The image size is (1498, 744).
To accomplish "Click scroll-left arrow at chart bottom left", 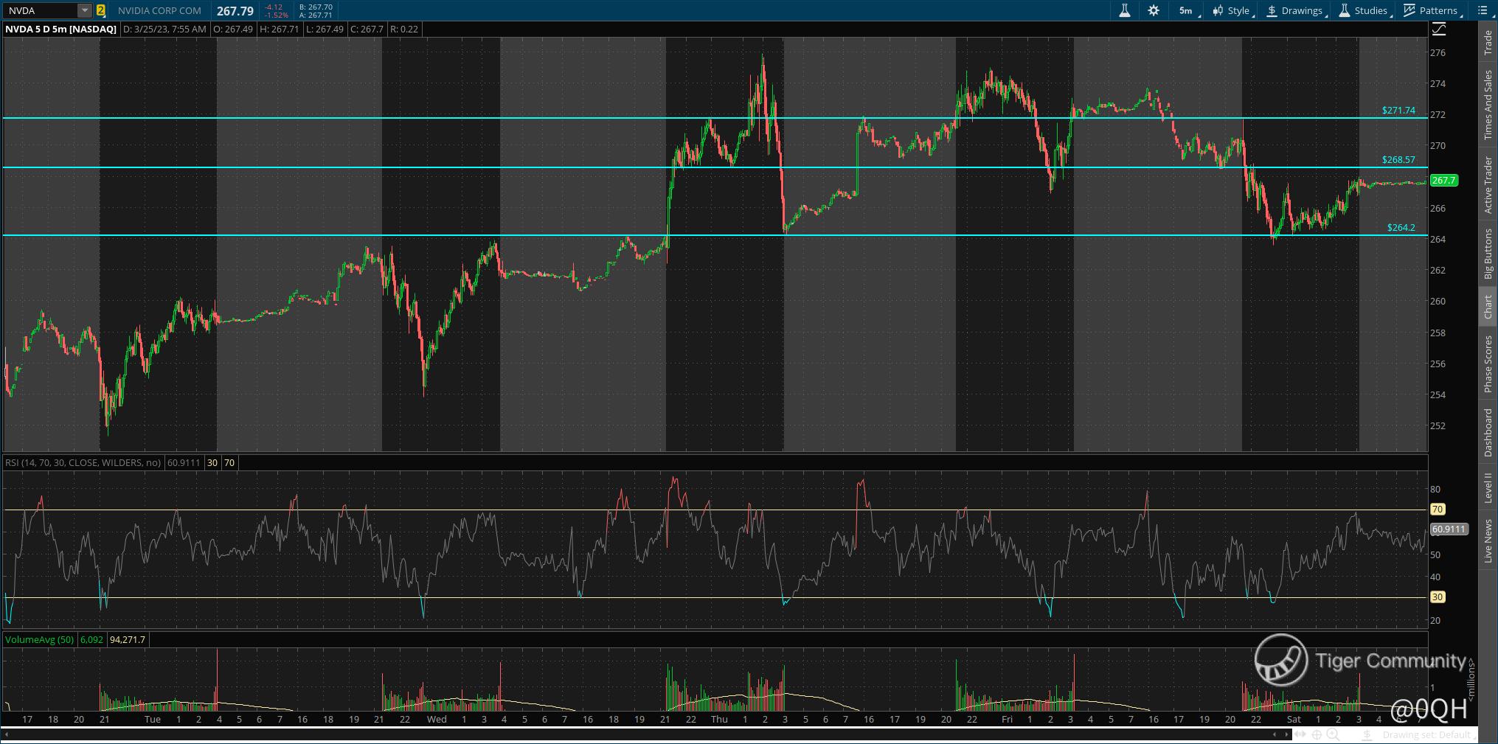I will tap(6, 734).
